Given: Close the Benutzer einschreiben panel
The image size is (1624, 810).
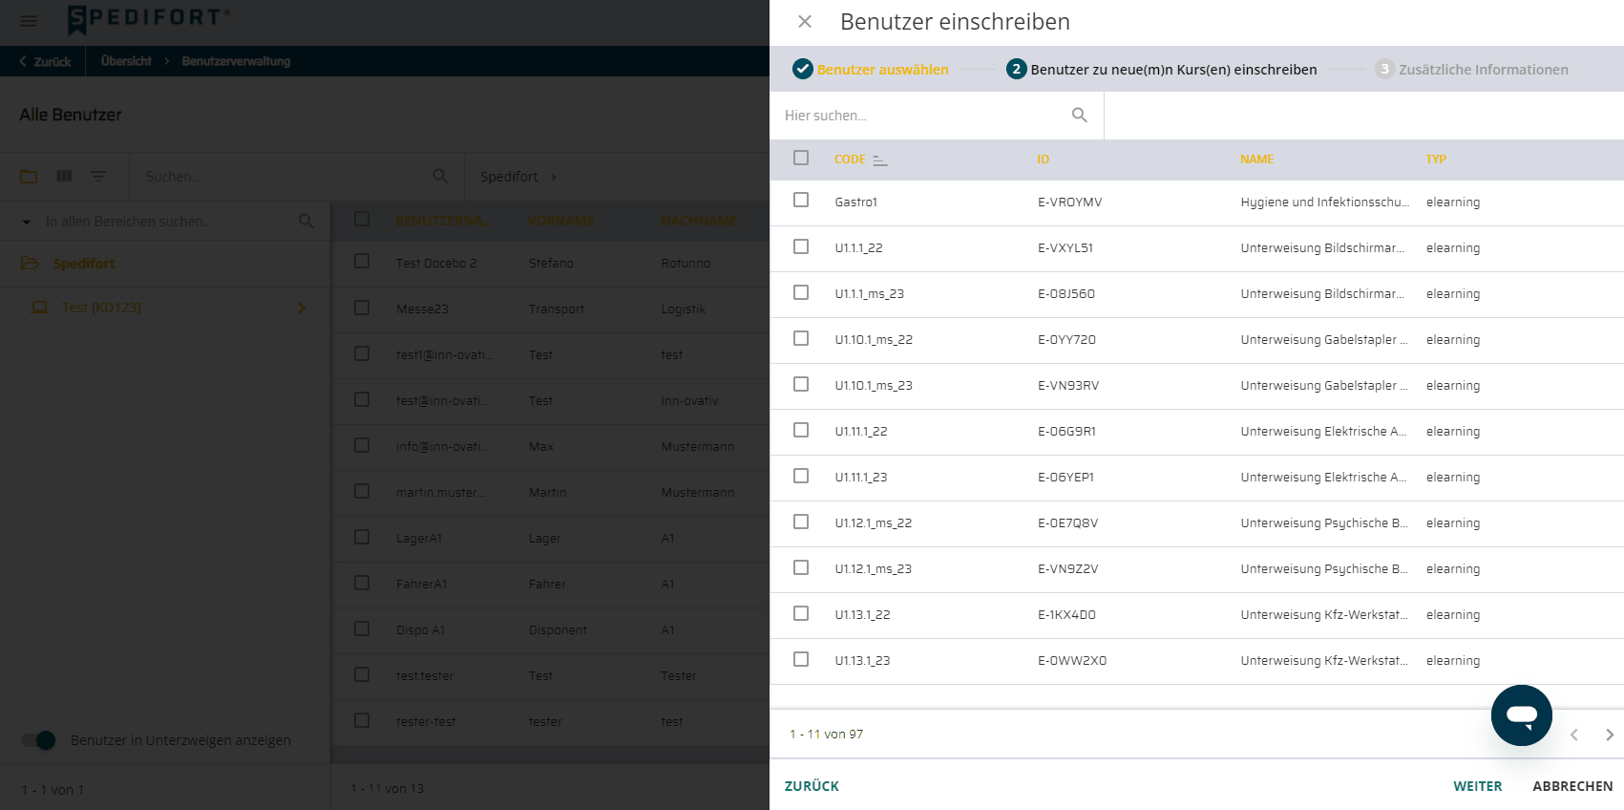Looking at the screenshot, I should pyautogui.click(x=805, y=21).
